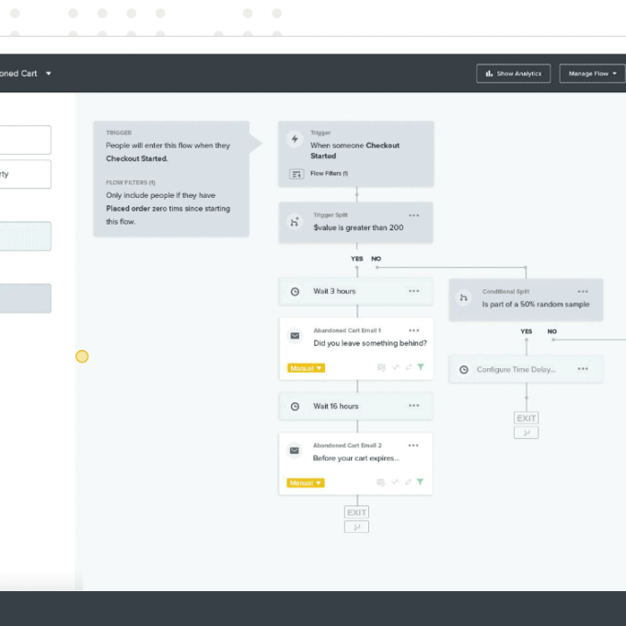Open three-dot menu on Trigger Split
Viewport: 626px width, 626px height.
414,215
